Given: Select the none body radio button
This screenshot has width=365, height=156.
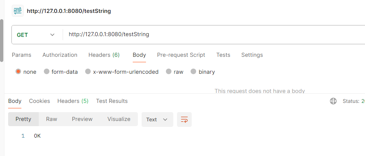Looking at the screenshot, I should click(x=18, y=72).
